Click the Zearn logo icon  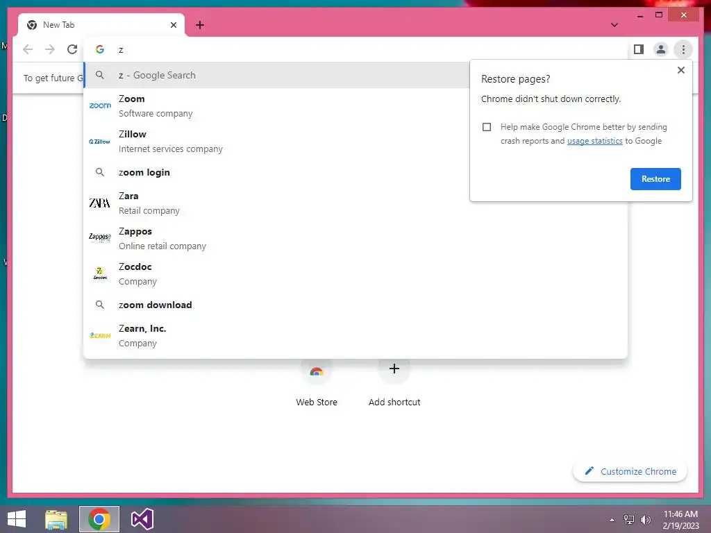100,335
